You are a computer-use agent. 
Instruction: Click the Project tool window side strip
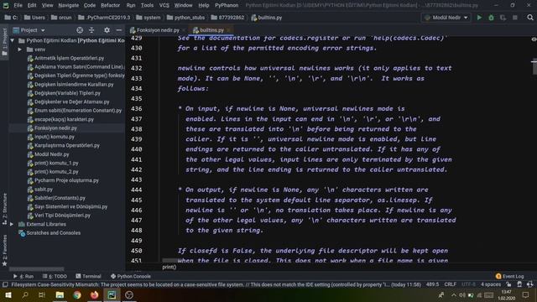click(x=4, y=42)
